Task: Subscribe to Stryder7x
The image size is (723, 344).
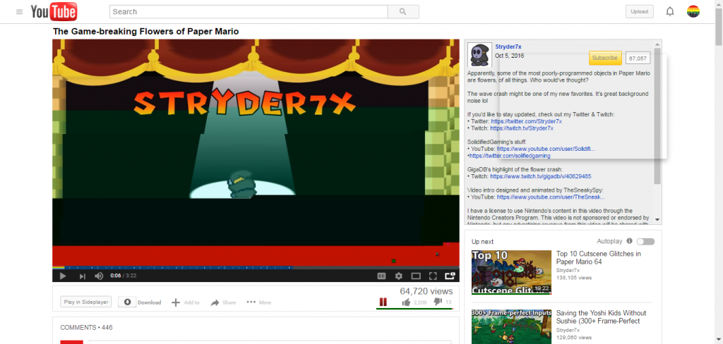Action: click(605, 58)
